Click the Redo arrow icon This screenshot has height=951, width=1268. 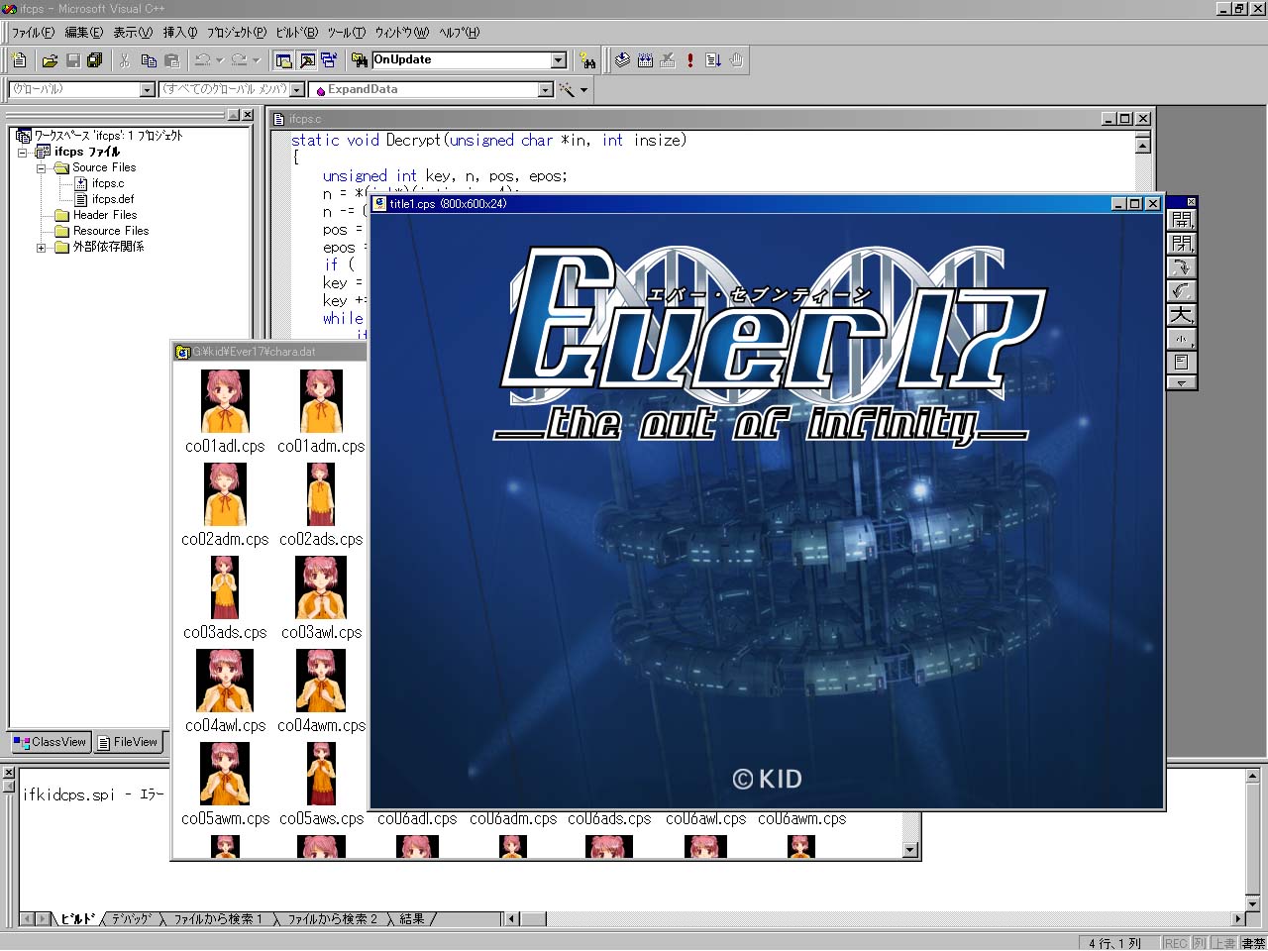[239, 60]
